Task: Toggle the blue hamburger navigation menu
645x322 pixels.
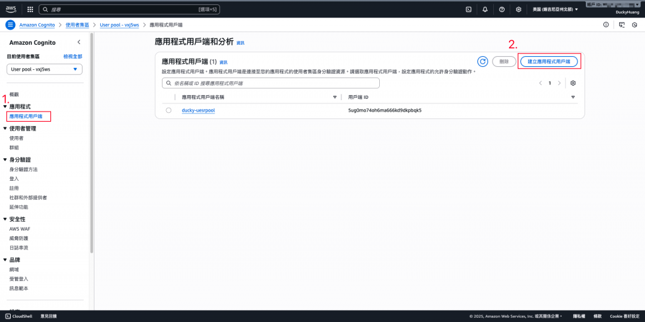Action: tap(10, 25)
